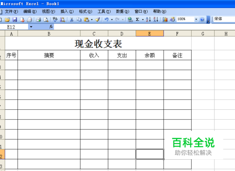This screenshot has height=171, width=235.
Task: Select column A header
Action: point(11,33)
